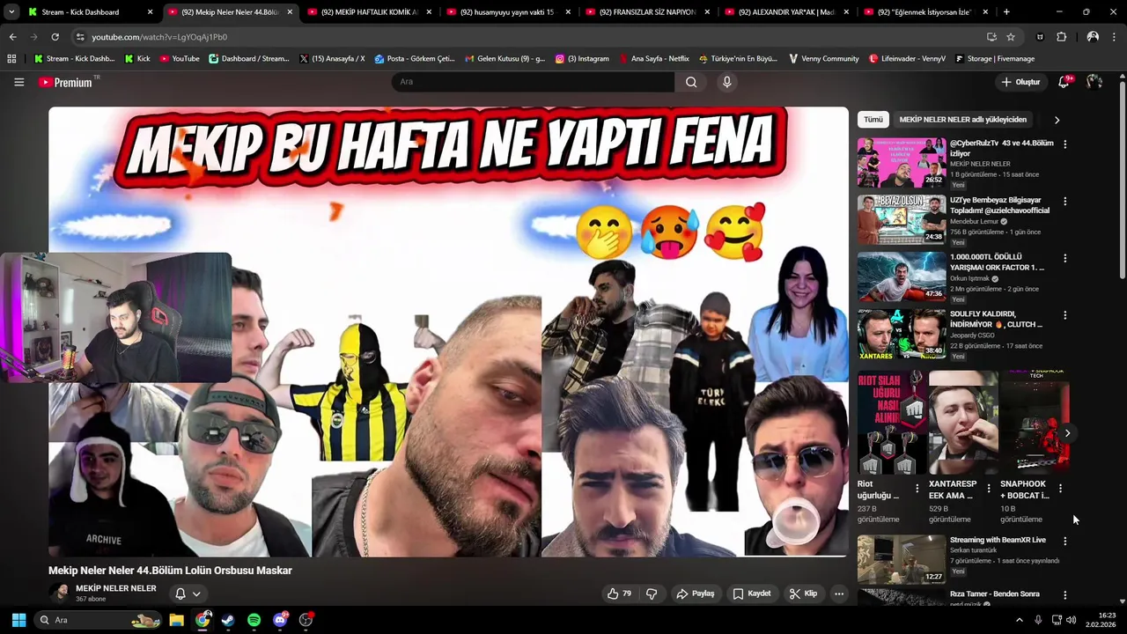Open the Chrome three-dot menu
The width and height of the screenshot is (1127, 634).
click(x=1115, y=37)
